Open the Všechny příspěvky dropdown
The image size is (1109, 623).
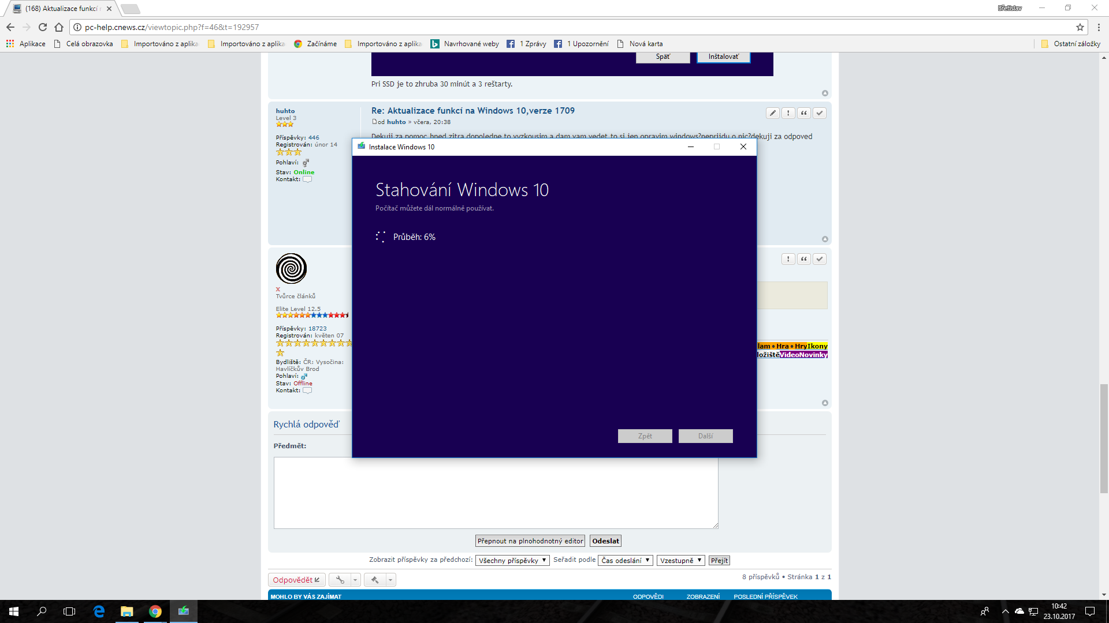tap(512, 560)
